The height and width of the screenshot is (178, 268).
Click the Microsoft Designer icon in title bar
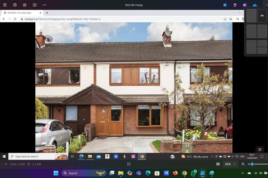coord(235,5)
